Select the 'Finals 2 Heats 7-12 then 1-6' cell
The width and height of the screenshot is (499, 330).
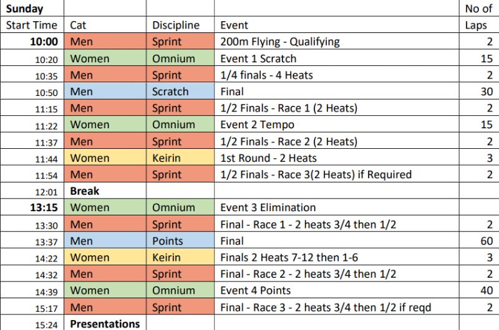pyautogui.click(x=337, y=257)
